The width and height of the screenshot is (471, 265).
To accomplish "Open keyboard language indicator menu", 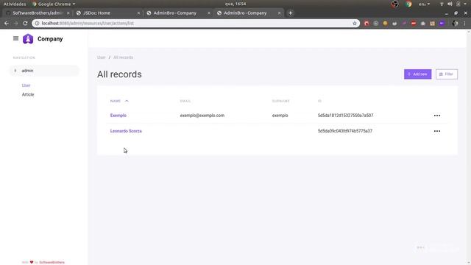I will pyautogui.click(x=424, y=4).
